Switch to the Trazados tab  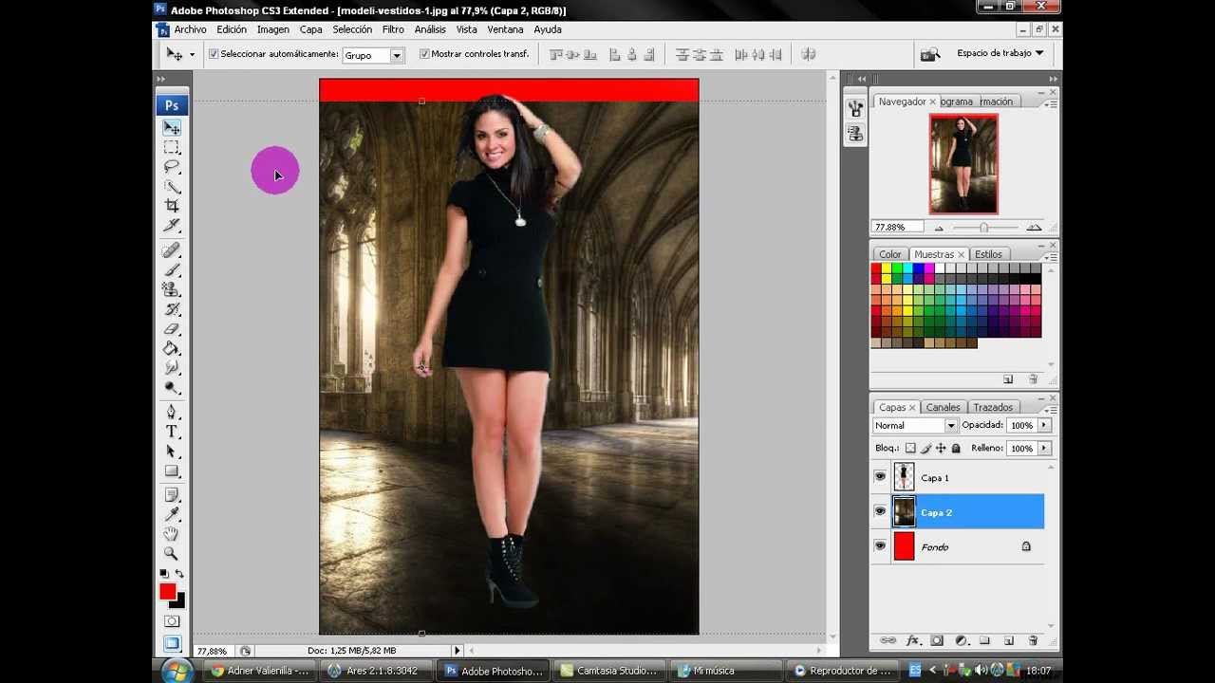(993, 407)
